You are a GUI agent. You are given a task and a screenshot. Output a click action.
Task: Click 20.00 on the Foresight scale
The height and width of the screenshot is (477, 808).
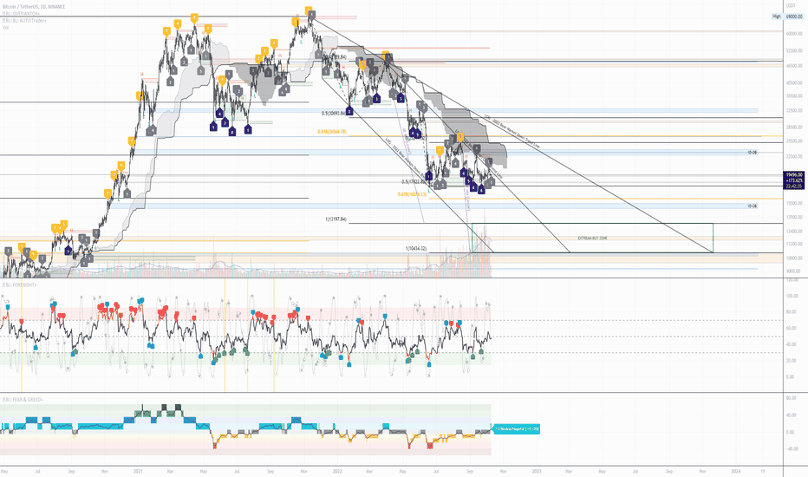pos(791,361)
